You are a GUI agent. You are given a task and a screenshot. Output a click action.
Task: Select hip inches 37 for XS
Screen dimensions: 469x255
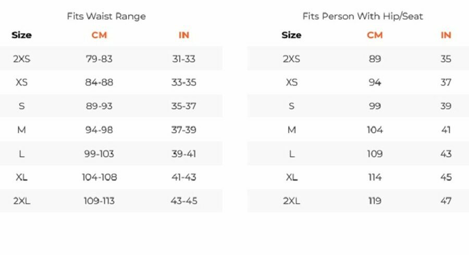tap(446, 82)
